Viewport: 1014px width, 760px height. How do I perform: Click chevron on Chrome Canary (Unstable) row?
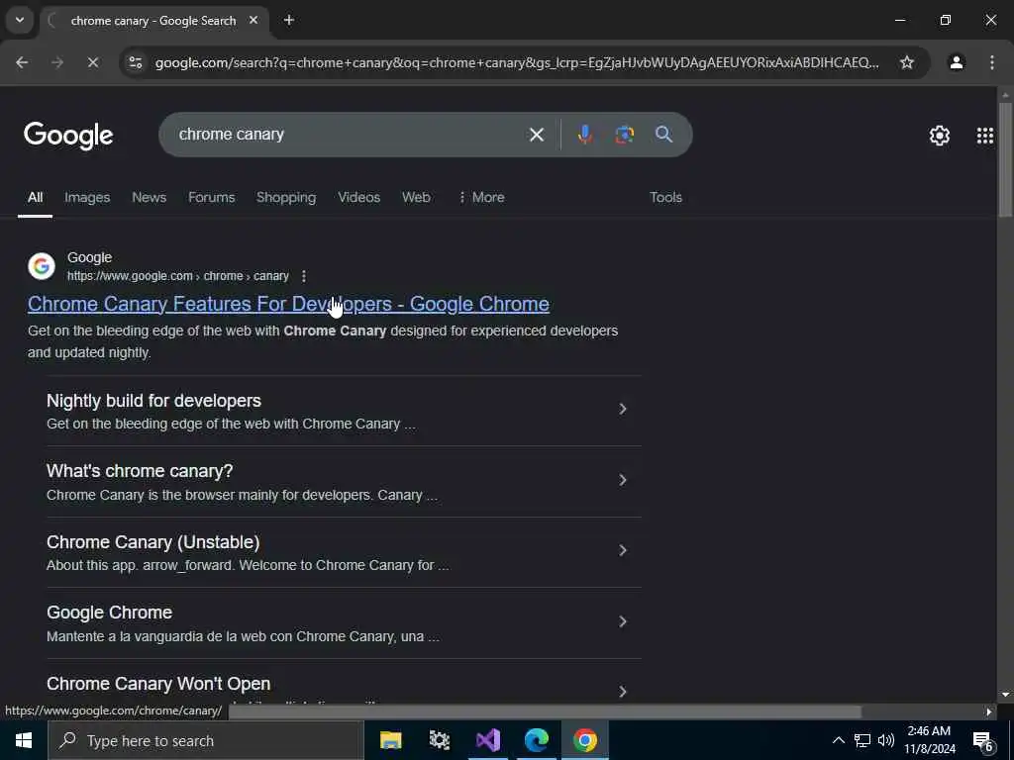tap(622, 550)
